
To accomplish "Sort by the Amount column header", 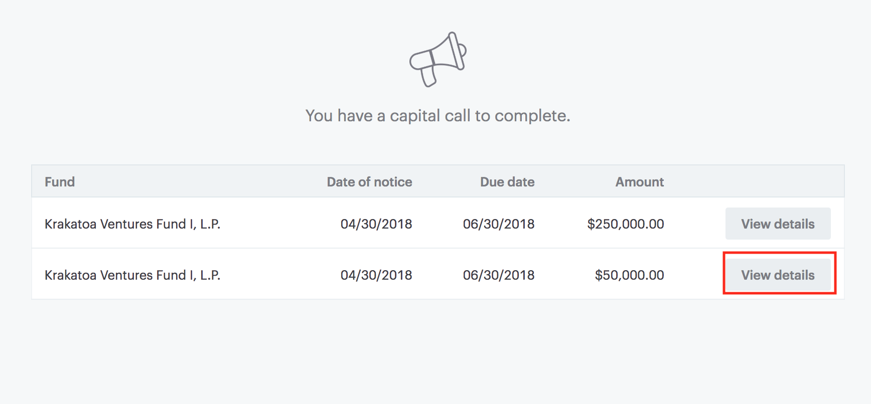I will coord(639,182).
